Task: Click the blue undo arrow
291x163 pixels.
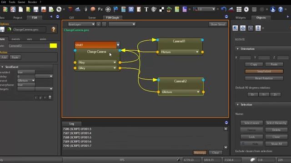Action: [224, 9]
